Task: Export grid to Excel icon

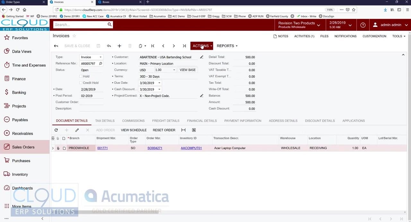Action: tap(194, 130)
